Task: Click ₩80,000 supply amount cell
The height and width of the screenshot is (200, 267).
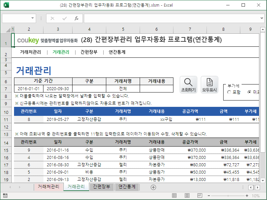Action: click(x=190, y=165)
